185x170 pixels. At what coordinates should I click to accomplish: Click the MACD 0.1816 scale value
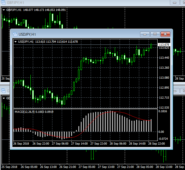[163, 111]
